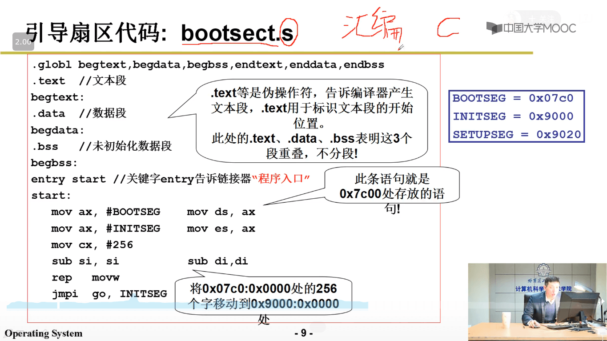Click the instruction mov ds, ax
The image size is (607, 341).
pyautogui.click(x=221, y=212)
